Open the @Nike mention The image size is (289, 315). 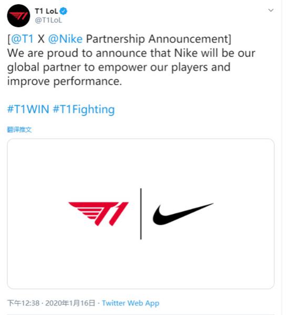tap(65, 38)
